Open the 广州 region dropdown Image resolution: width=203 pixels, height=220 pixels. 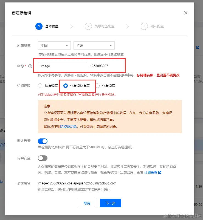94,45
